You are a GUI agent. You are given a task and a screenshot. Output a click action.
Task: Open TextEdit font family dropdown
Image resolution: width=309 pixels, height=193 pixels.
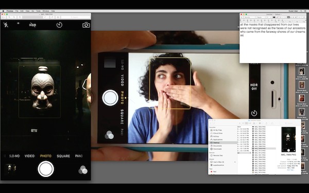point(250,17)
